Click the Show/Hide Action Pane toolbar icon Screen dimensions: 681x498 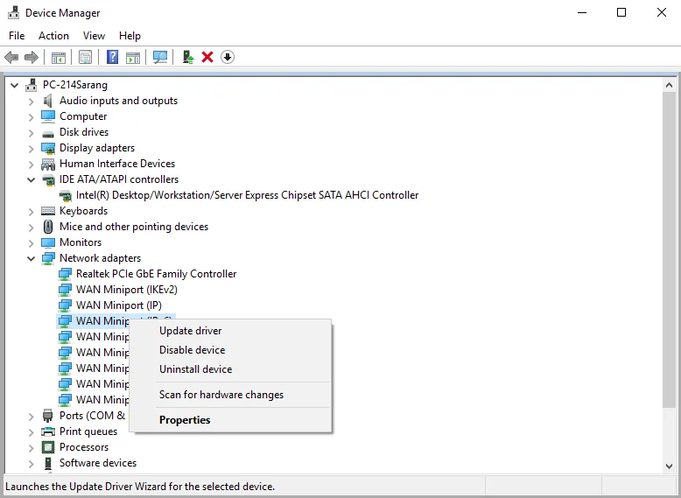pos(133,57)
